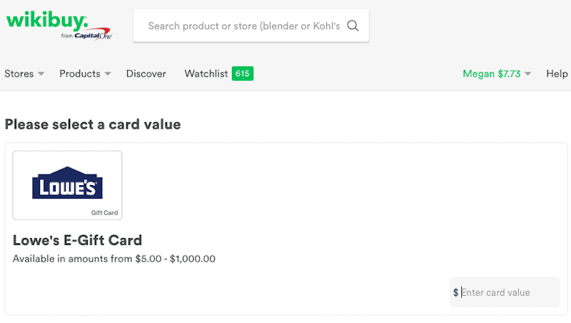571x323 pixels.
Task: Open the Watchlist link
Action: [206, 74]
